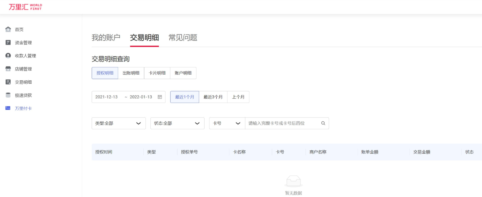Click the 万里汇 WorldFirst logo
The image size is (482, 197).
pos(25,7)
